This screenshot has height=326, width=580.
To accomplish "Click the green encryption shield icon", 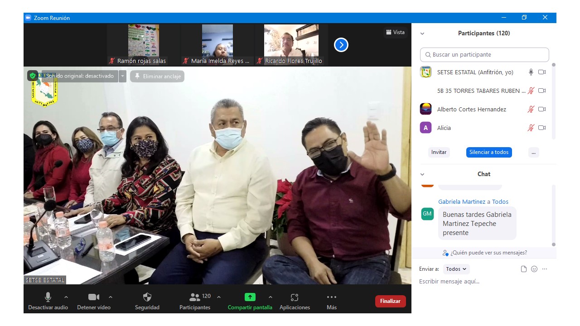I will click(33, 76).
